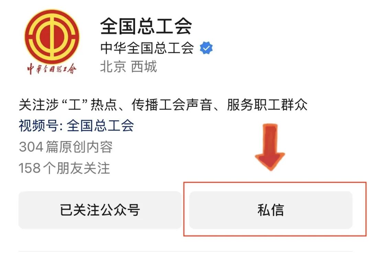Image resolution: width=371 pixels, height=254 pixels.
Task: Select the 全国总工会 account title
Action: [x=146, y=26]
